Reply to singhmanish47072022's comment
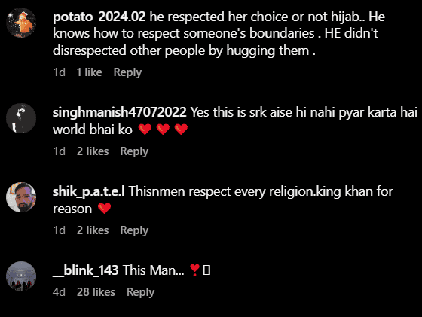This screenshot has width=422, height=317. (x=134, y=151)
